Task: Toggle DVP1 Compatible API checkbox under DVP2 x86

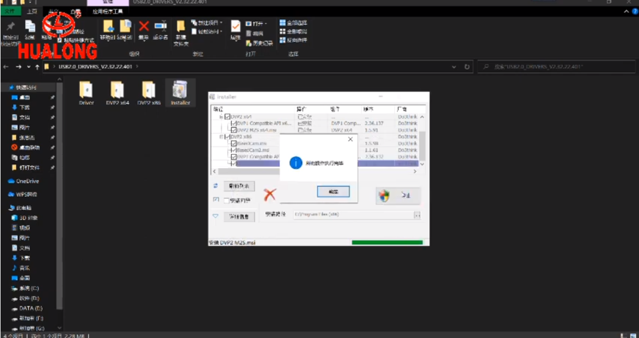Action: (233, 156)
